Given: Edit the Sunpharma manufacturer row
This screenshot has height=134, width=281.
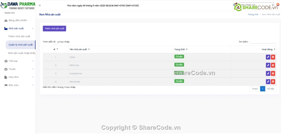Looking at the screenshot, I should [268, 73].
